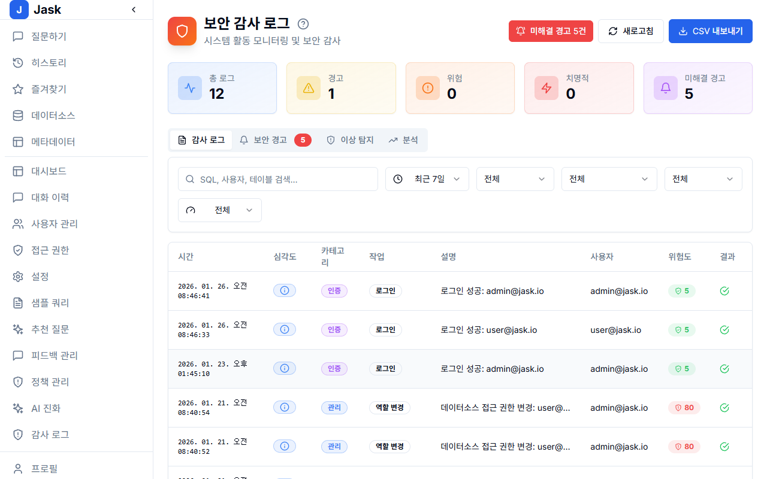Click 로그인 성공: user@jask.io description
This screenshot has height=479, width=767.
point(489,330)
